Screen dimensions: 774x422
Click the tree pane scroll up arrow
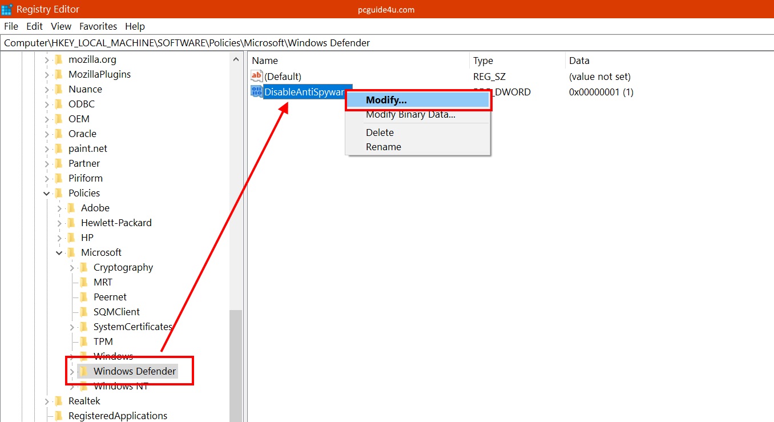pyautogui.click(x=236, y=59)
